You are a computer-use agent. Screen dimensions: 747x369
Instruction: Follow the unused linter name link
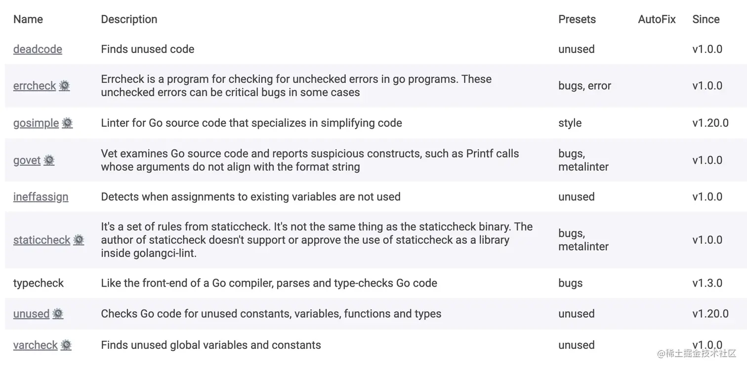(x=32, y=314)
